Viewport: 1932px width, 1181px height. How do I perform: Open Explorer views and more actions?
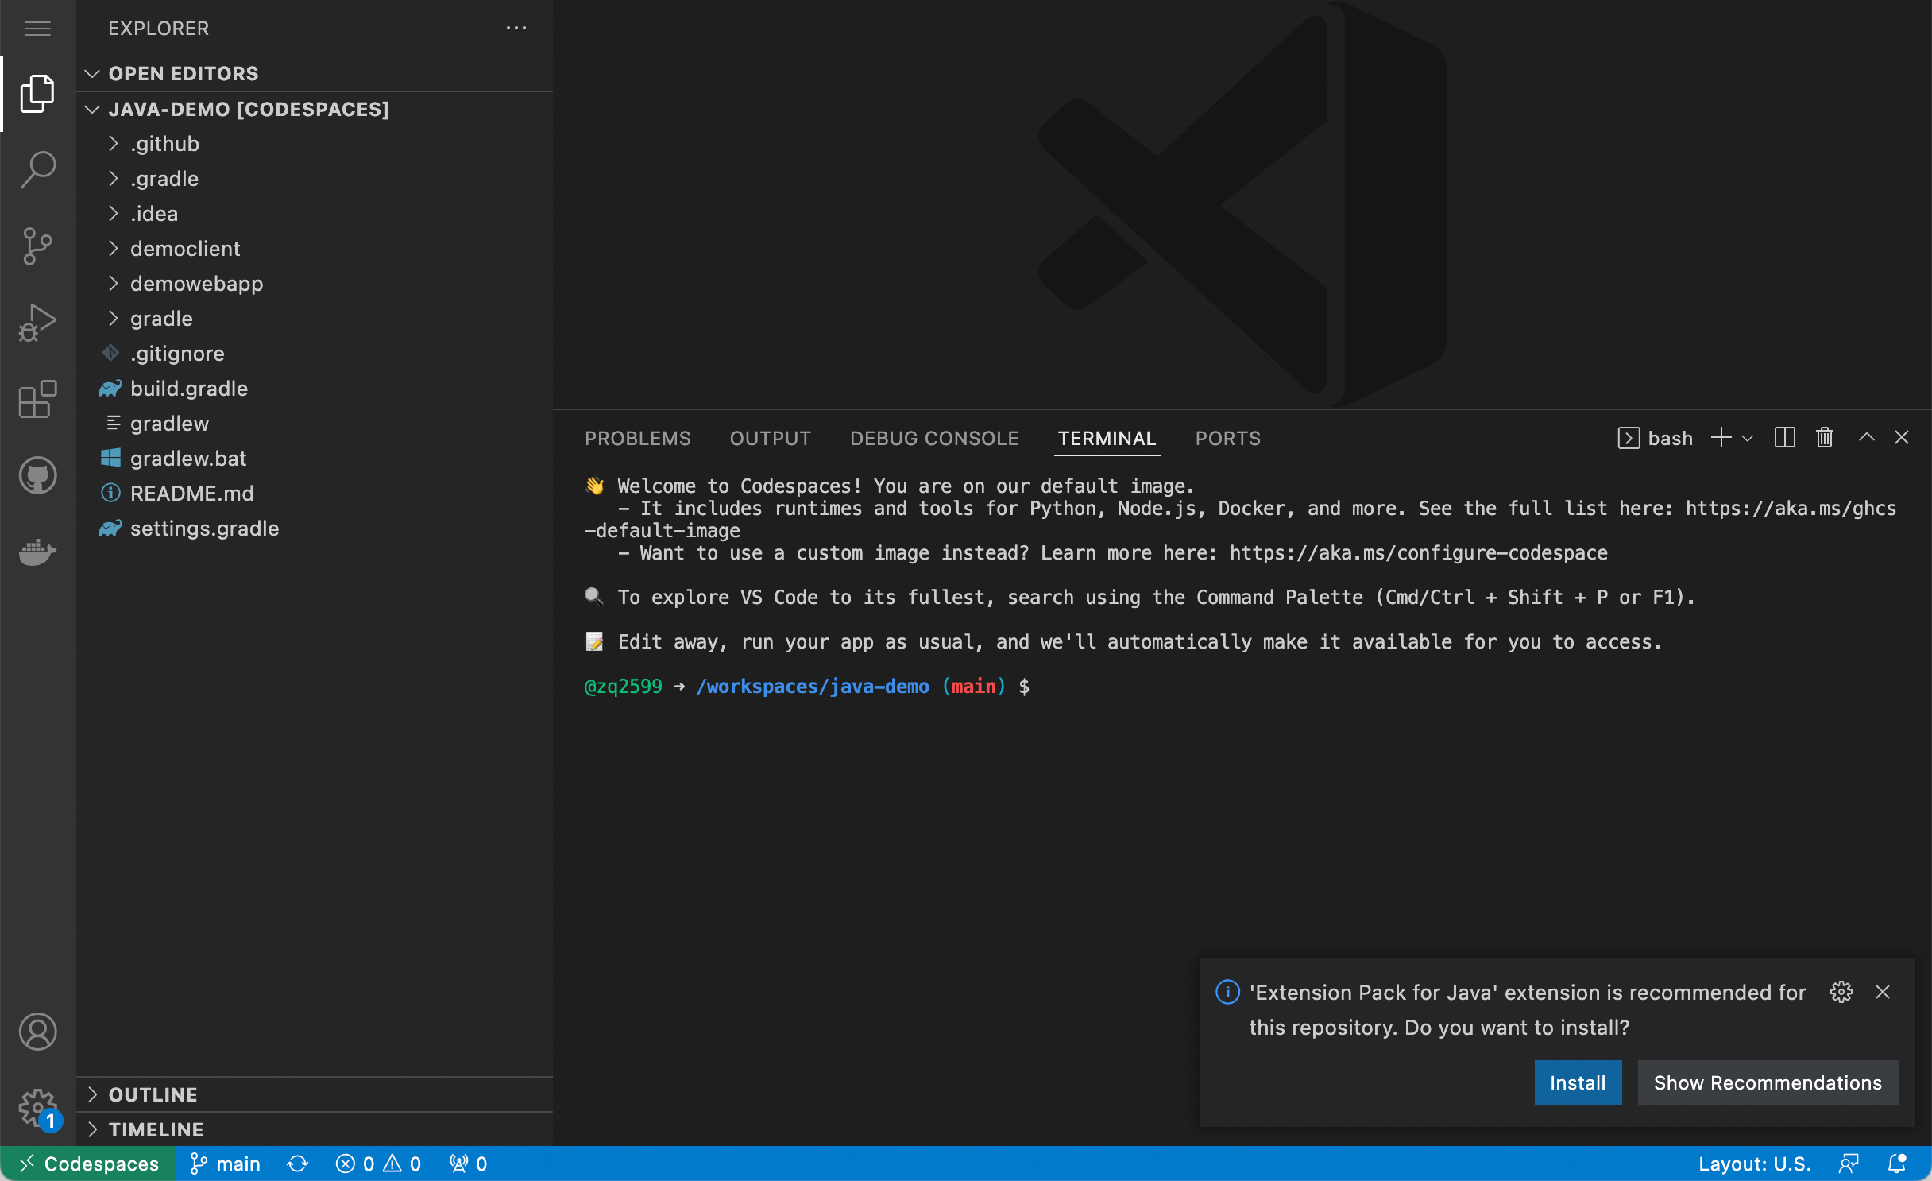tap(516, 29)
